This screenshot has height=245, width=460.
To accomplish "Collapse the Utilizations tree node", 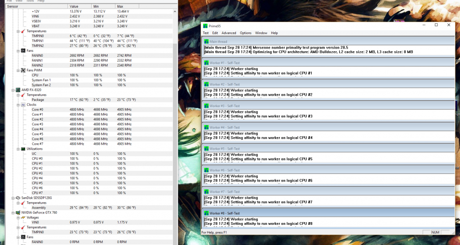I will coord(18,149).
